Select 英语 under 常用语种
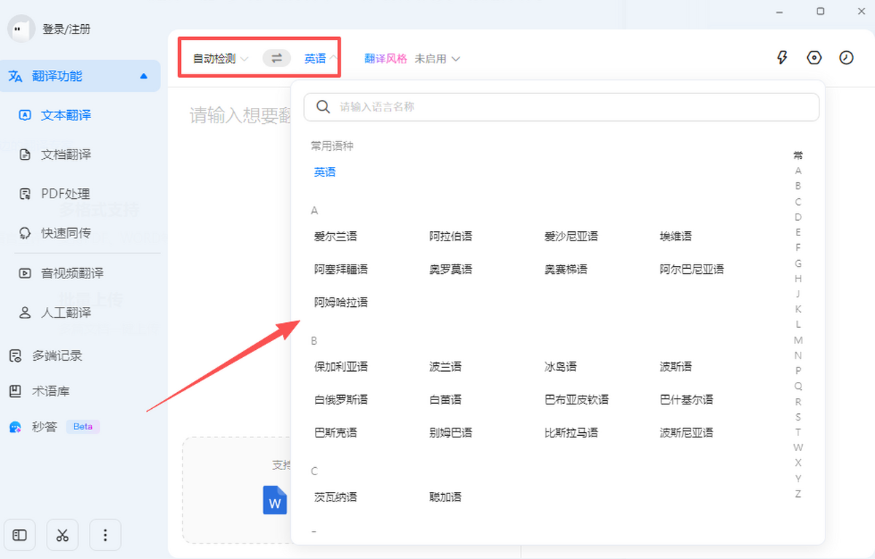The height and width of the screenshot is (559, 875). coord(325,173)
